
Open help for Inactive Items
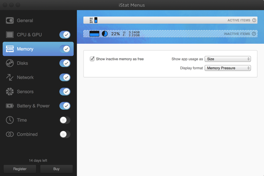254,34
